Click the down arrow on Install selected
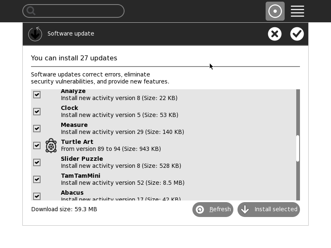 [x=245, y=210]
